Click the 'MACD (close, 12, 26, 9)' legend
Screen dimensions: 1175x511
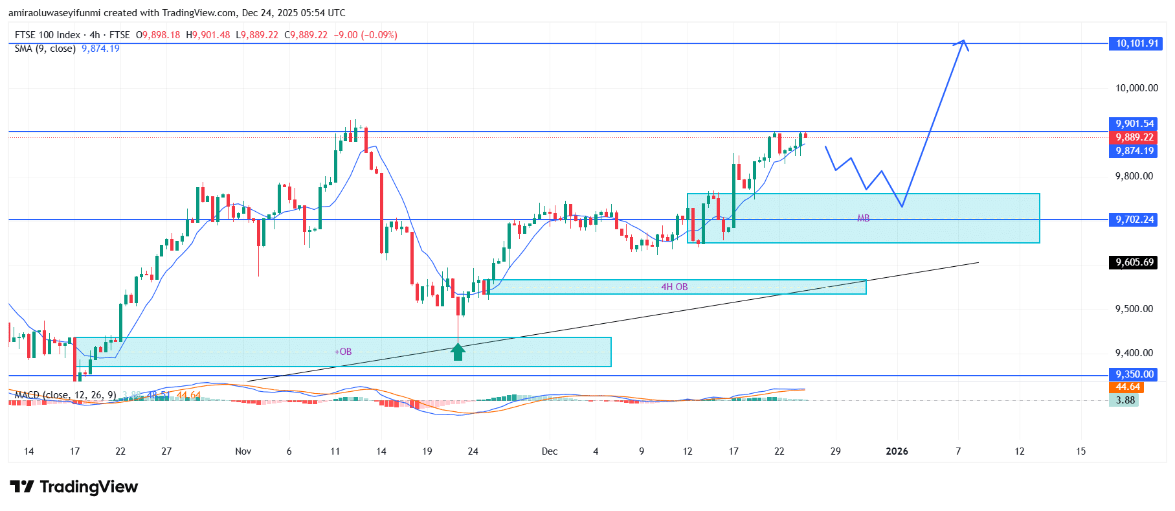(65, 394)
